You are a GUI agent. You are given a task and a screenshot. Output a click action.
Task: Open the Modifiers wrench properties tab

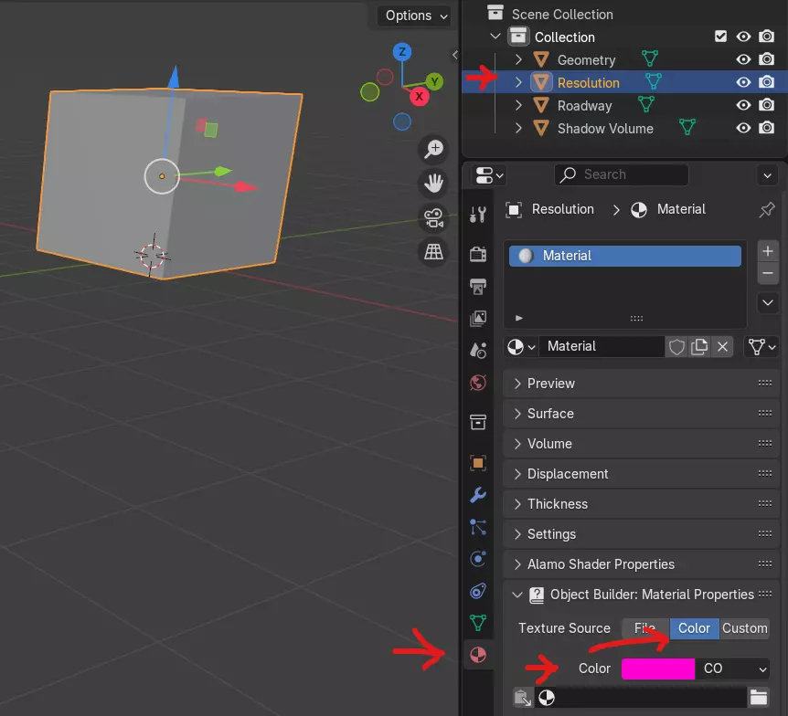tap(477, 495)
